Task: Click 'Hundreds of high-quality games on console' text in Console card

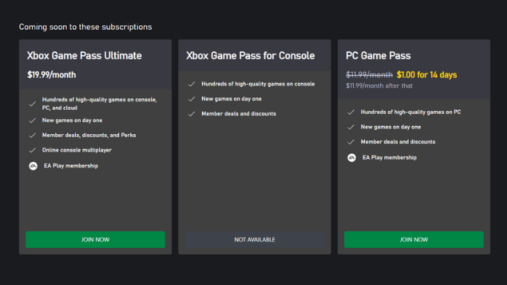Action: point(258,84)
